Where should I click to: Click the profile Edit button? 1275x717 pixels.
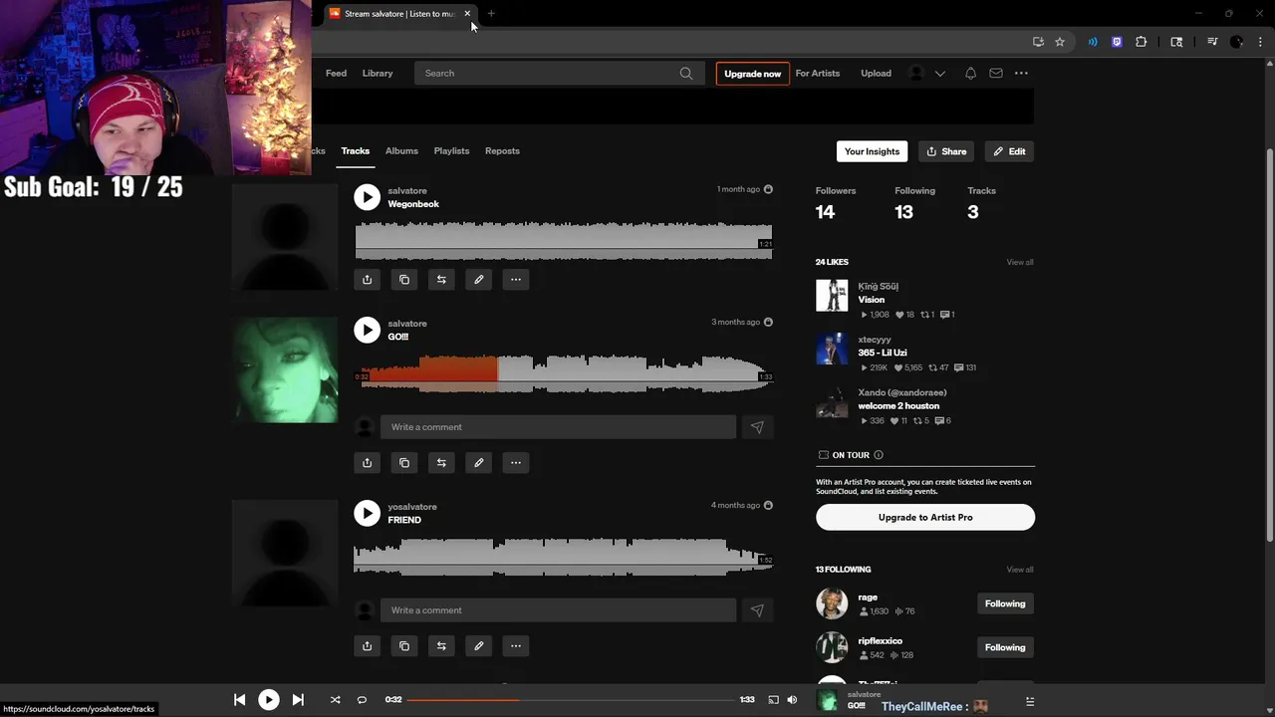(1009, 151)
